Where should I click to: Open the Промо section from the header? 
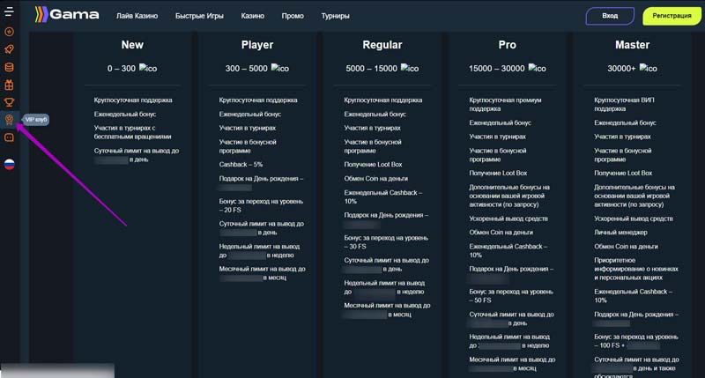pyautogui.click(x=293, y=17)
